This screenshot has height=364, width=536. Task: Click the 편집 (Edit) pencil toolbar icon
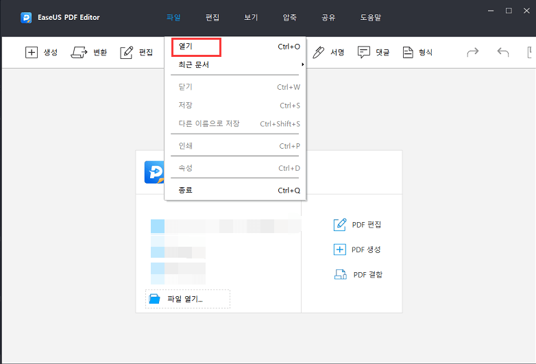pos(127,52)
